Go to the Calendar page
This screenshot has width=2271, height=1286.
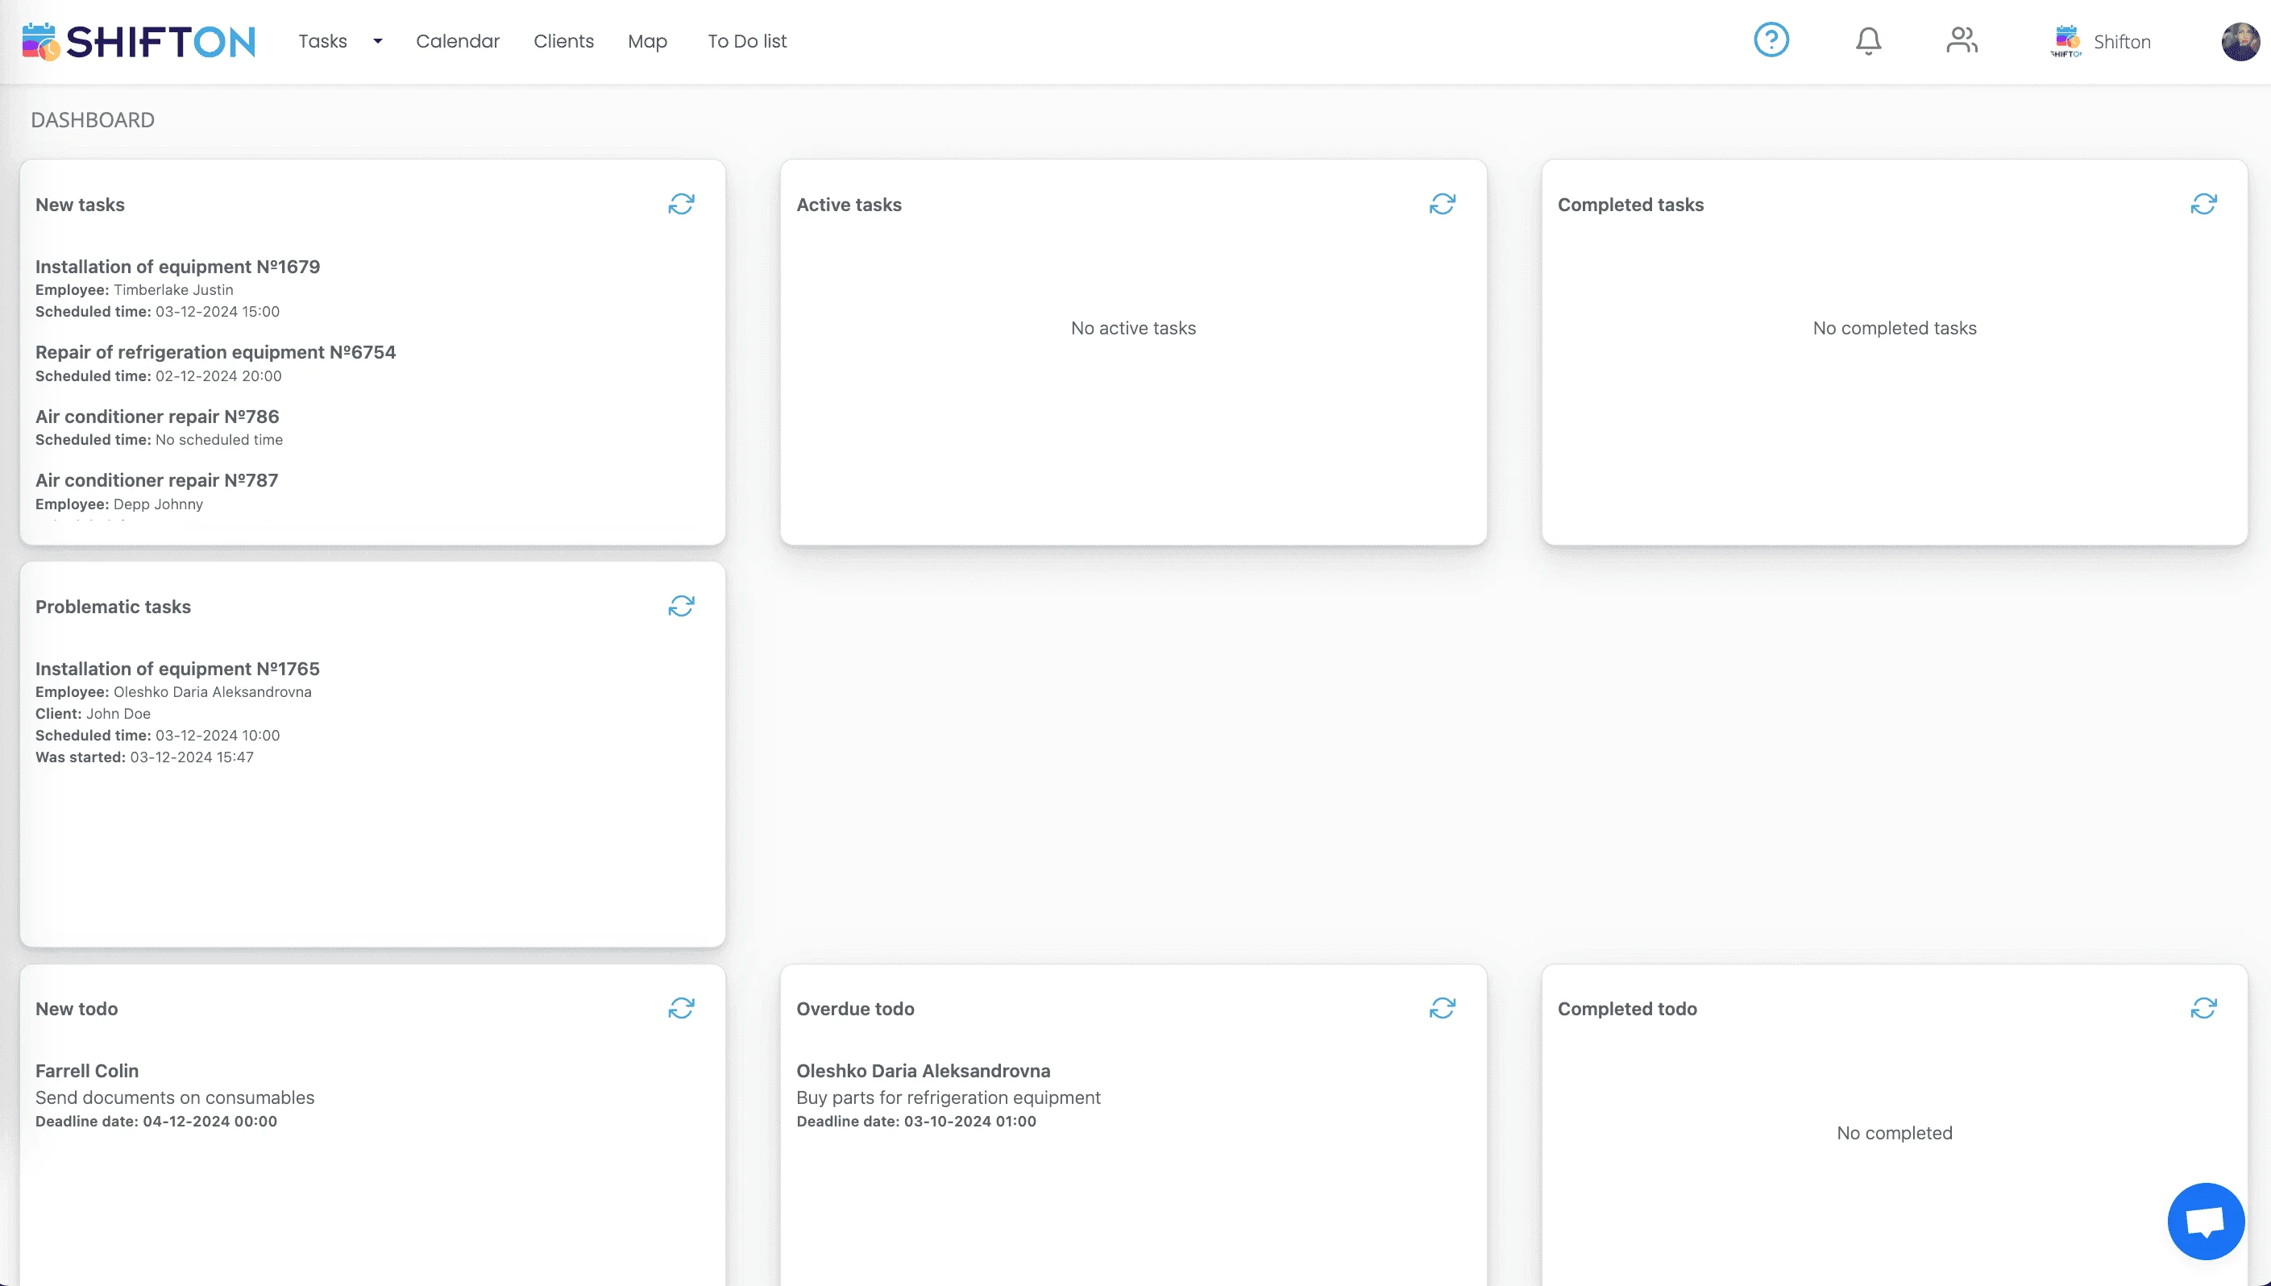[457, 42]
